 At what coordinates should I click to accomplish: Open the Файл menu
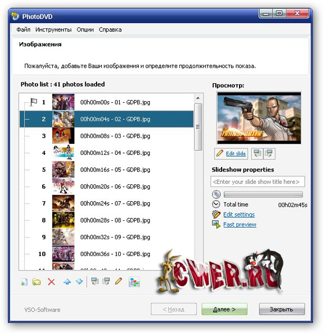point(24,29)
